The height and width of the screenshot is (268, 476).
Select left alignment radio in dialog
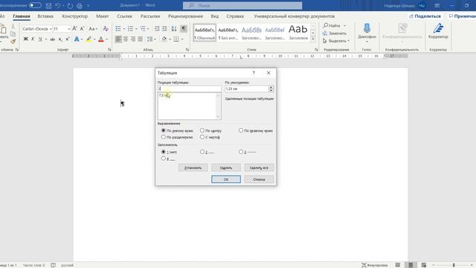[164, 130]
